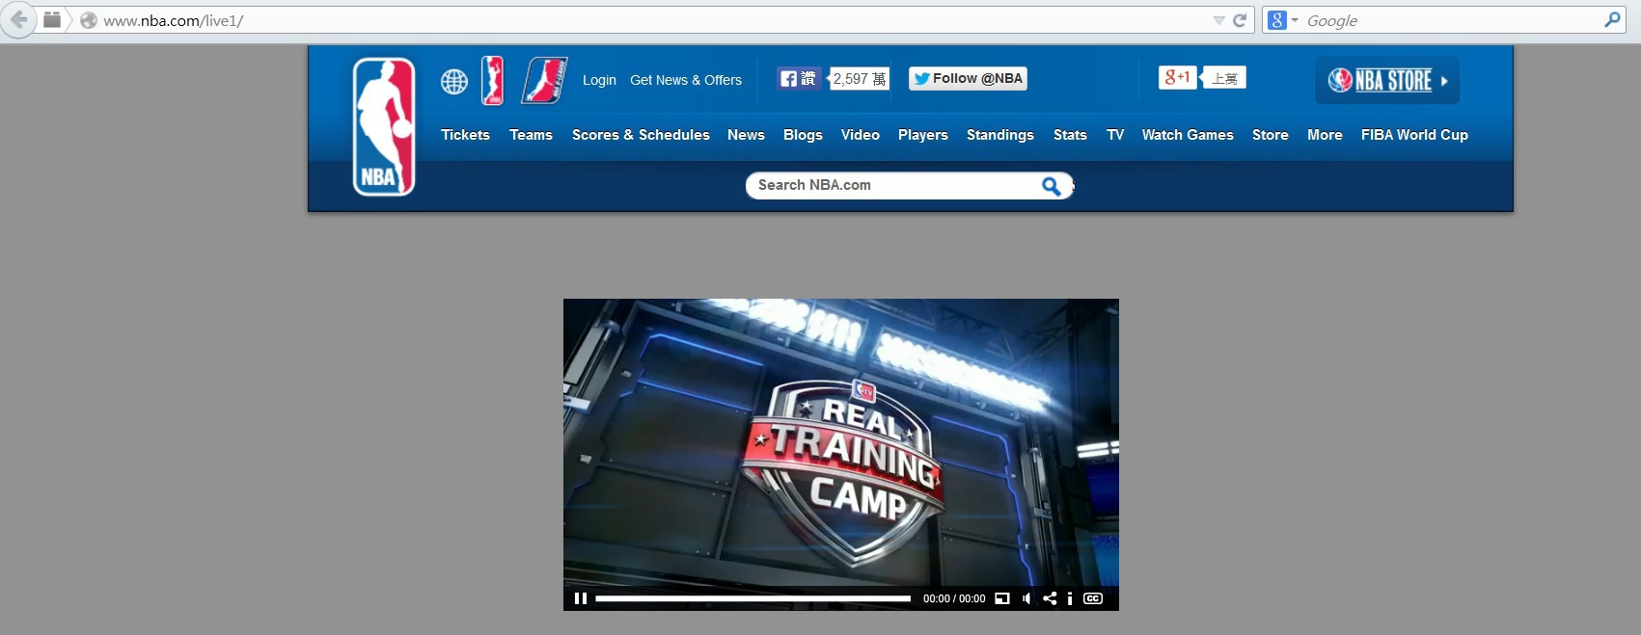Go back with the browser back arrow
Viewport: 1641px width, 635px height.
click(18, 20)
